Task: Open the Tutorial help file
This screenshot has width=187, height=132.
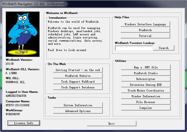Action: [x=145, y=36]
